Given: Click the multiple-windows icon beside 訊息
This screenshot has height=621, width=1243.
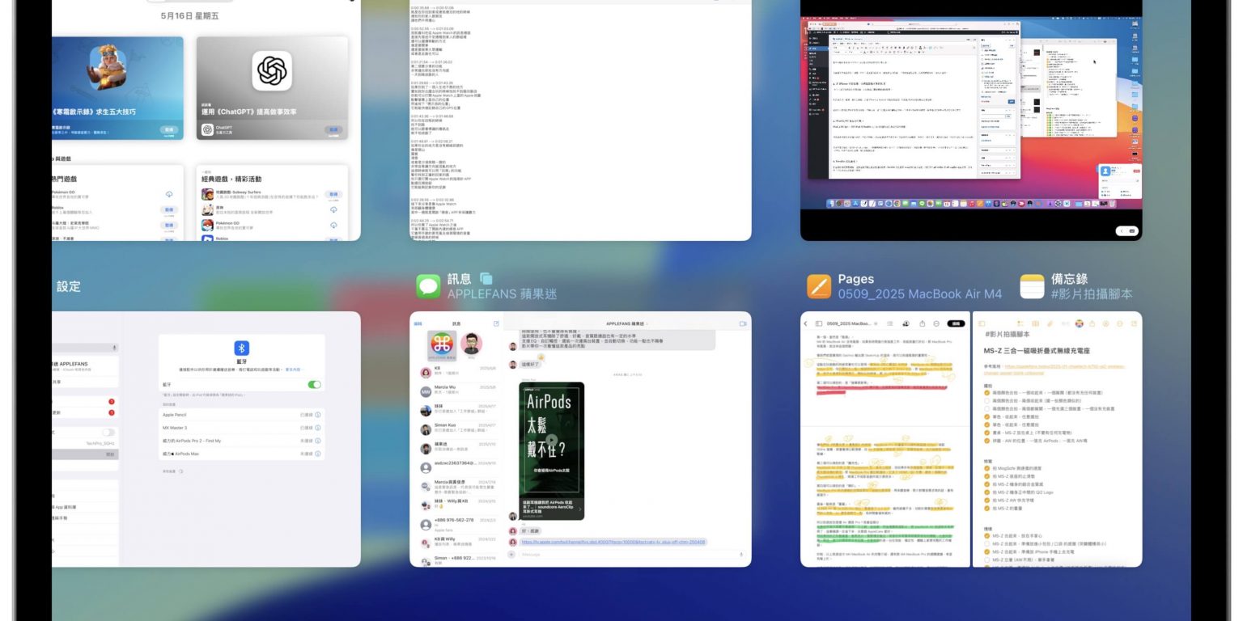Looking at the screenshot, I should coord(486,278).
